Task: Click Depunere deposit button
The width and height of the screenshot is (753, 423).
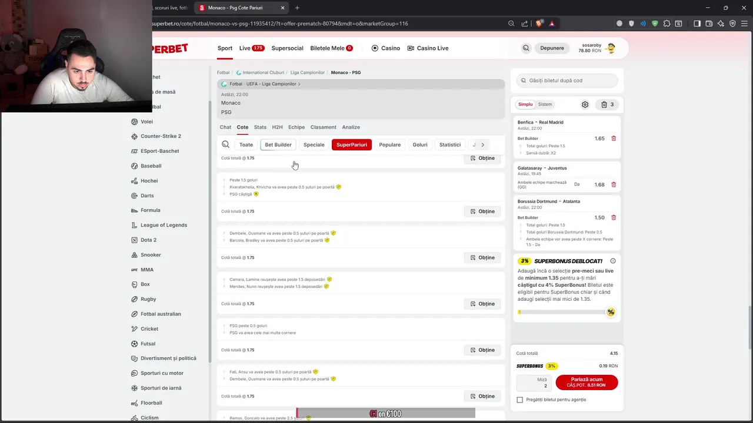Action: point(552,48)
